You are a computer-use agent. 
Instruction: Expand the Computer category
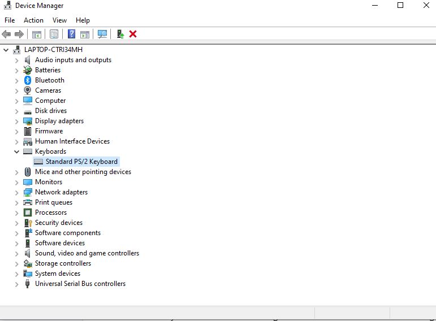pyautogui.click(x=17, y=101)
